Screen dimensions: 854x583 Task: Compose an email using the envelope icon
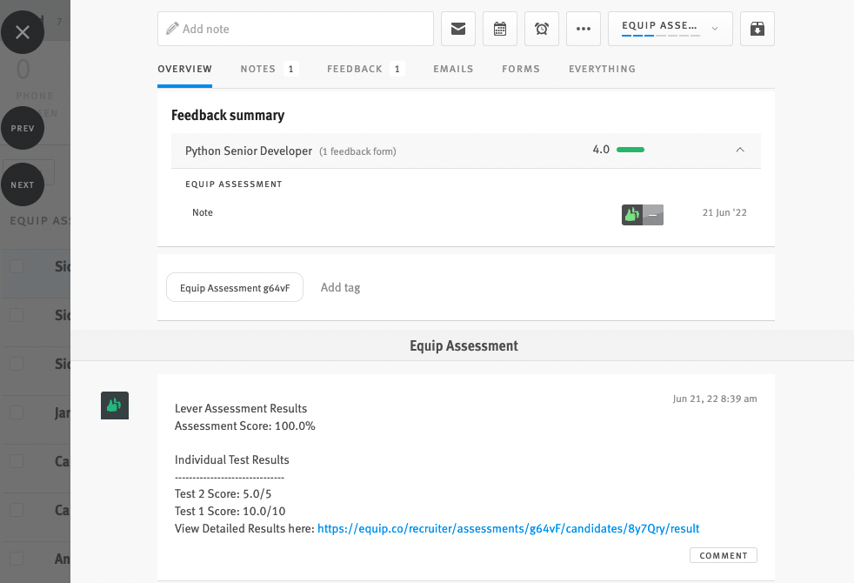[x=458, y=28]
